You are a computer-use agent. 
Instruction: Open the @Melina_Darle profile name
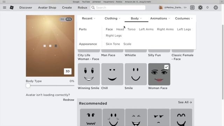click(173, 7)
